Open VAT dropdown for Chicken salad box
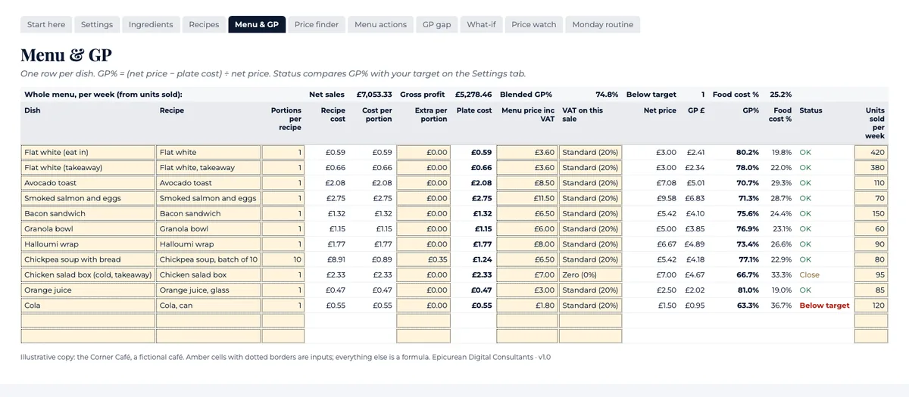This screenshot has height=397, width=909. [x=591, y=274]
